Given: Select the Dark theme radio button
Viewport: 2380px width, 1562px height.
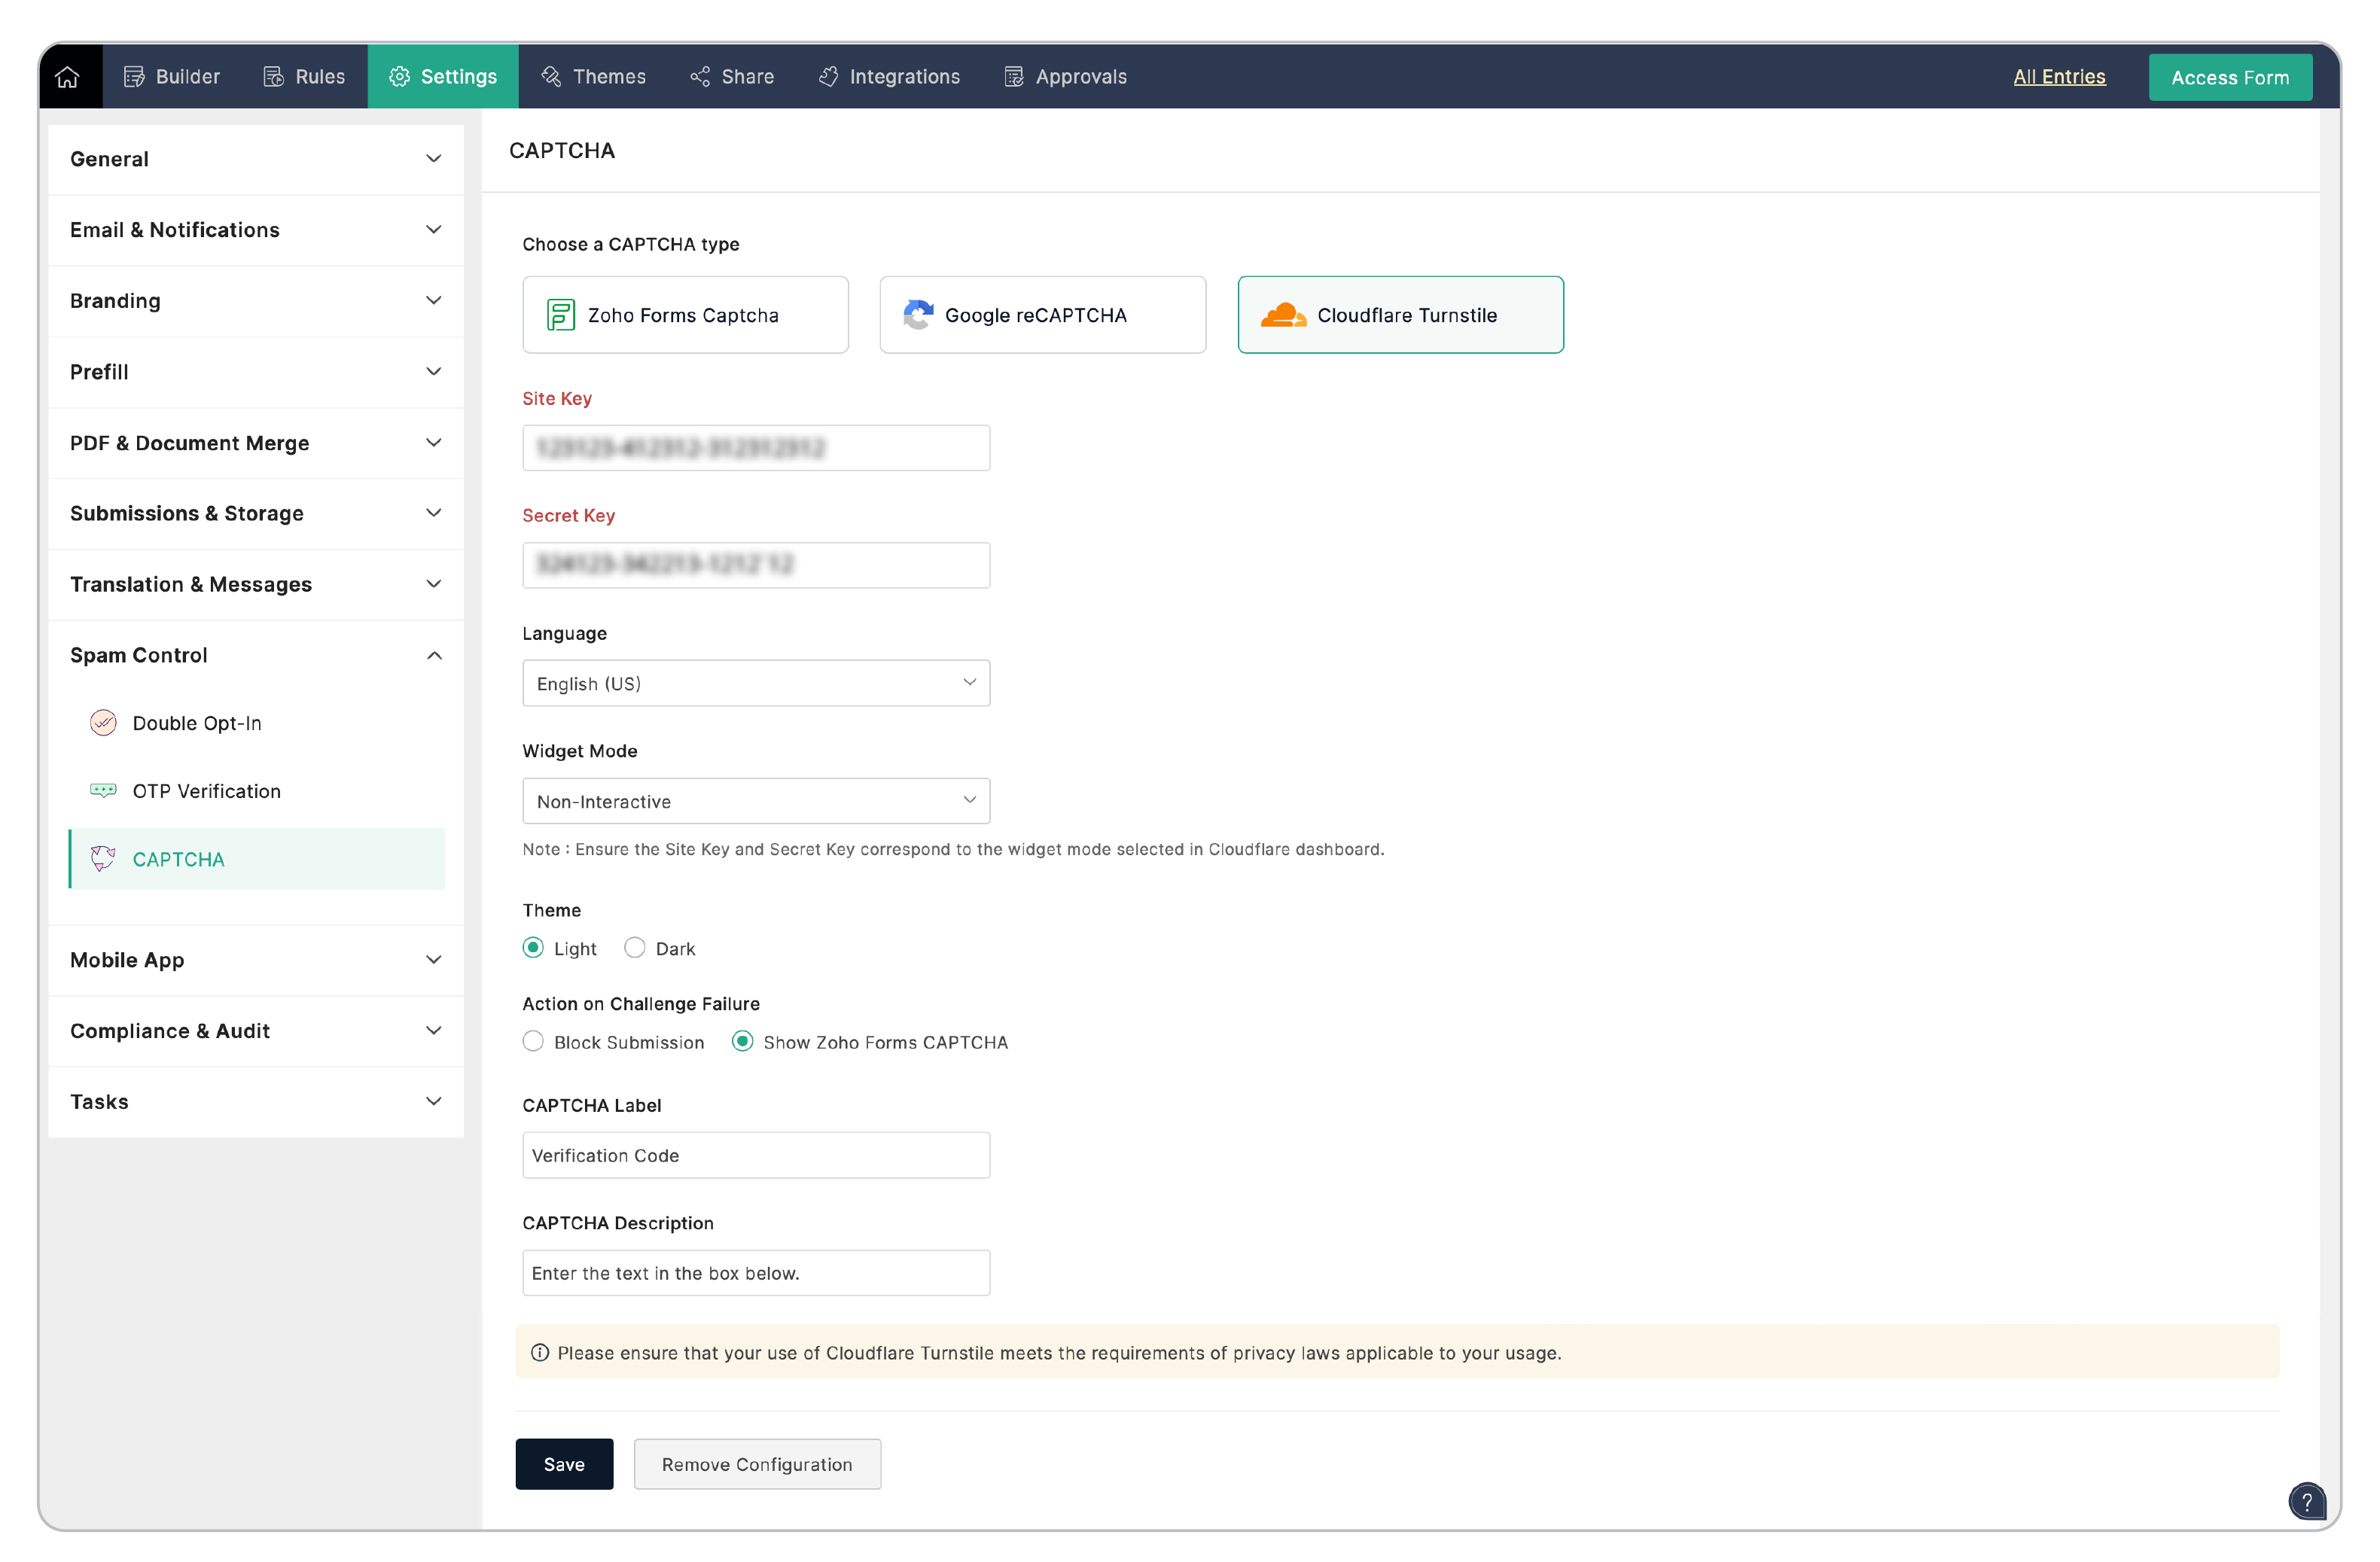Looking at the screenshot, I should pos(635,948).
